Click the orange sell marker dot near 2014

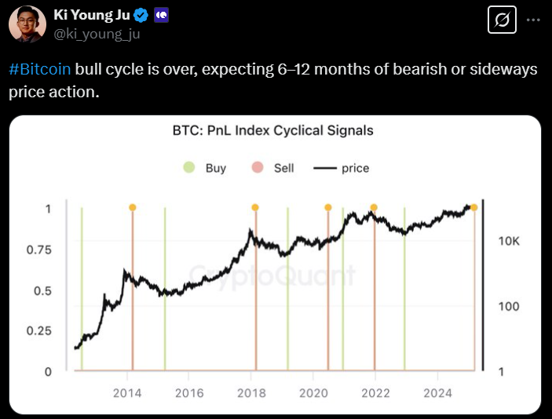click(x=132, y=207)
